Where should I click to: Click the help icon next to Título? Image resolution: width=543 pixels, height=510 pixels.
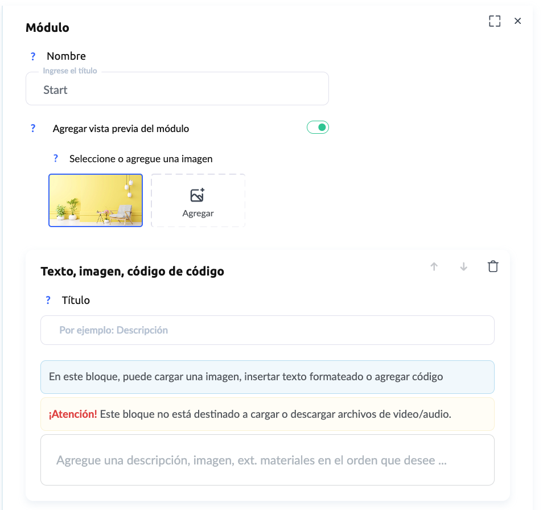click(x=48, y=300)
